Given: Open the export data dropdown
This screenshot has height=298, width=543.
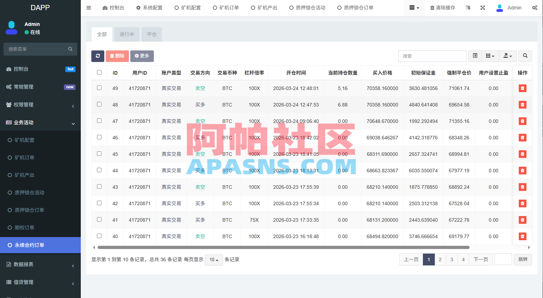Looking at the screenshot, I should pyautogui.click(x=508, y=56).
